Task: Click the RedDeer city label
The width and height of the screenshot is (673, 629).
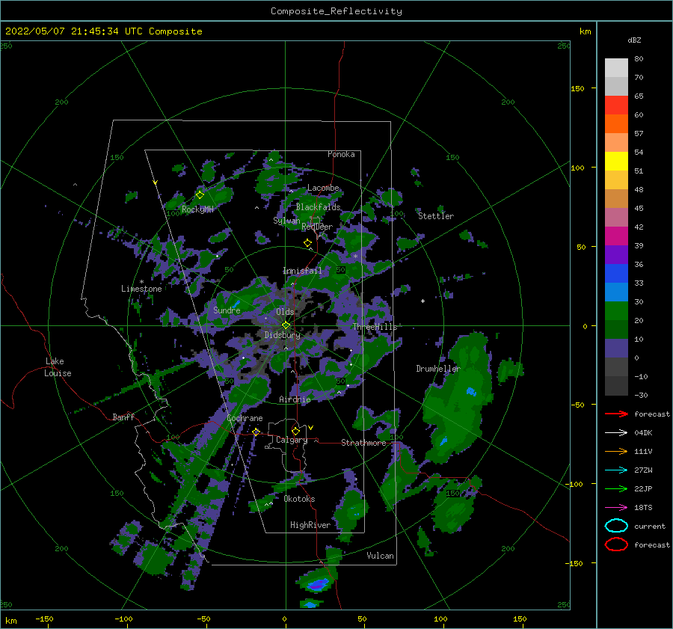Action: coord(317,227)
